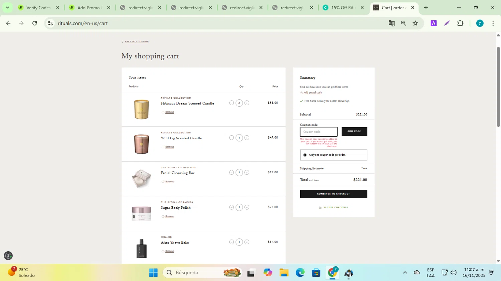Go back in browser history
Screen dimensions: 501x281
click(x=8, y=23)
